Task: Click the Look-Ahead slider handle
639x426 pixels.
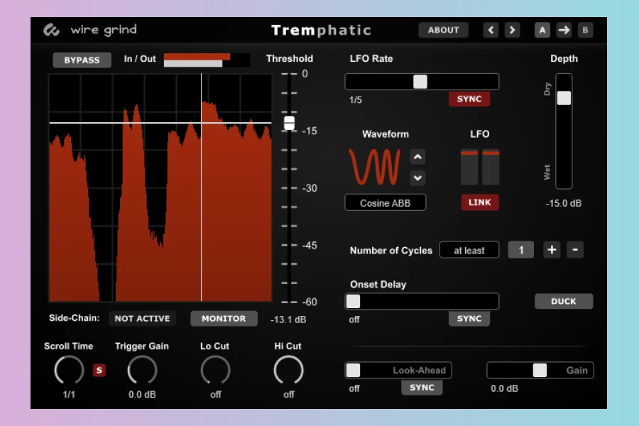Action: pyautogui.click(x=354, y=370)
